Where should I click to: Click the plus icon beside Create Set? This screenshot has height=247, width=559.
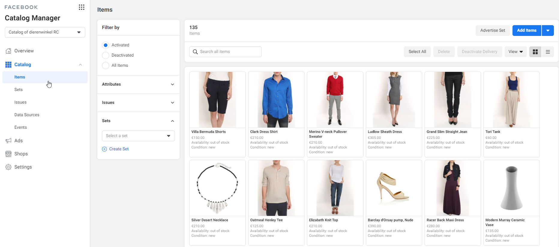(104, 149)
